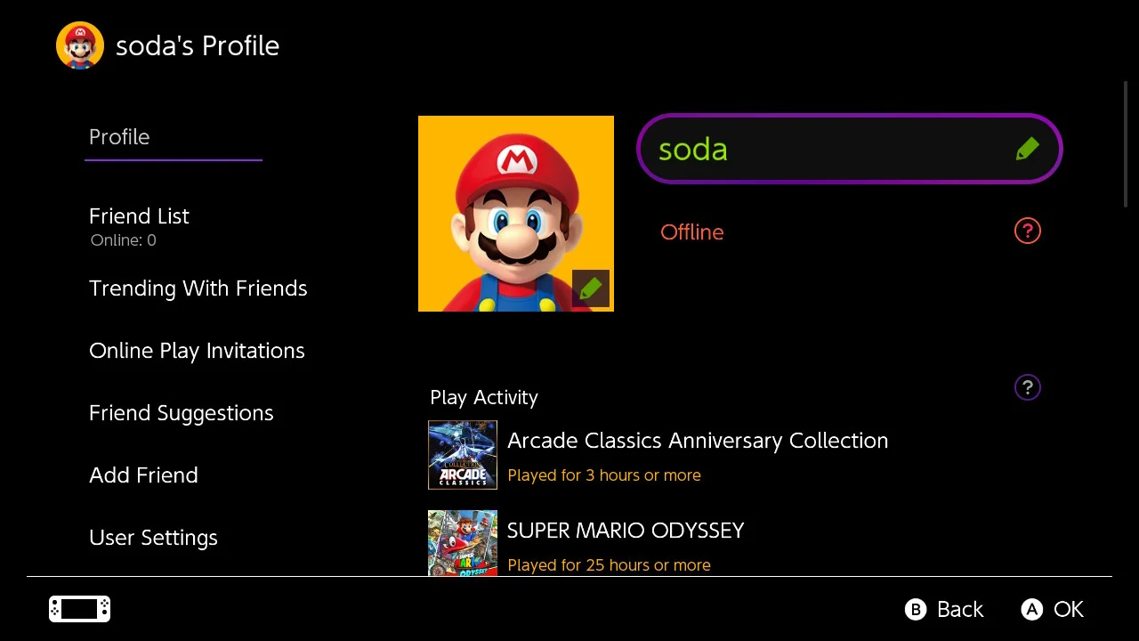This screenshot has height=641, width=1139.
Task: Click the edit icon on the profile picture
Action: (x=590, y=288)
